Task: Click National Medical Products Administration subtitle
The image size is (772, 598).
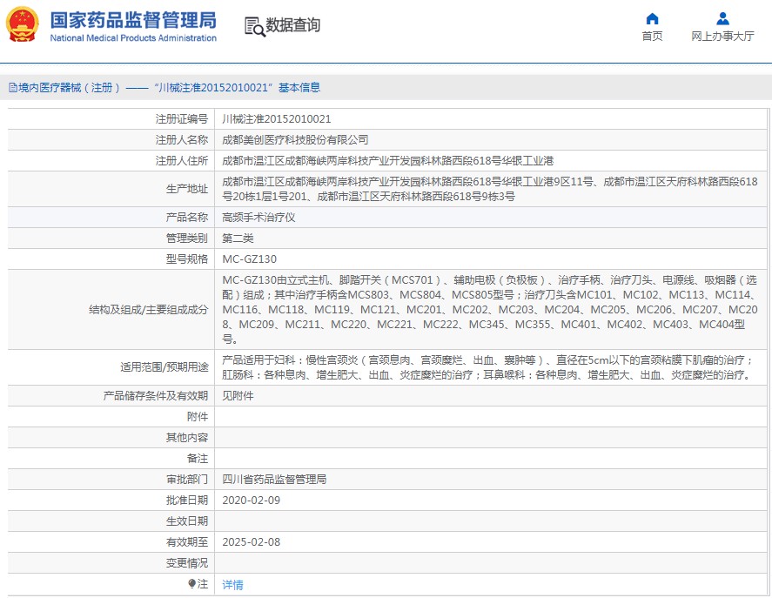Action: point(133,38)
